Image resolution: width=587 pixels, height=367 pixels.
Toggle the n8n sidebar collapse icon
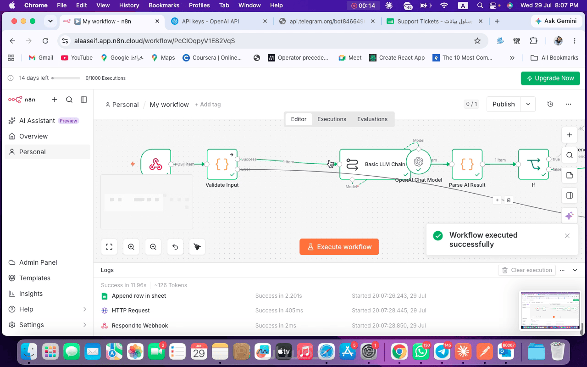coord(84,100)
